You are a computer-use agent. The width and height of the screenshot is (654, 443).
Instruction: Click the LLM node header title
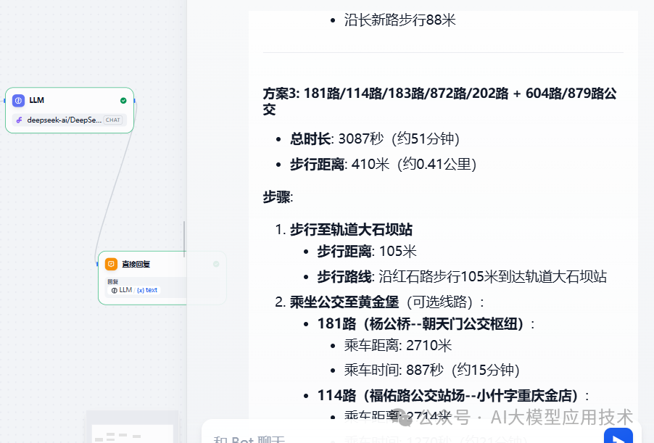(36, 100)
